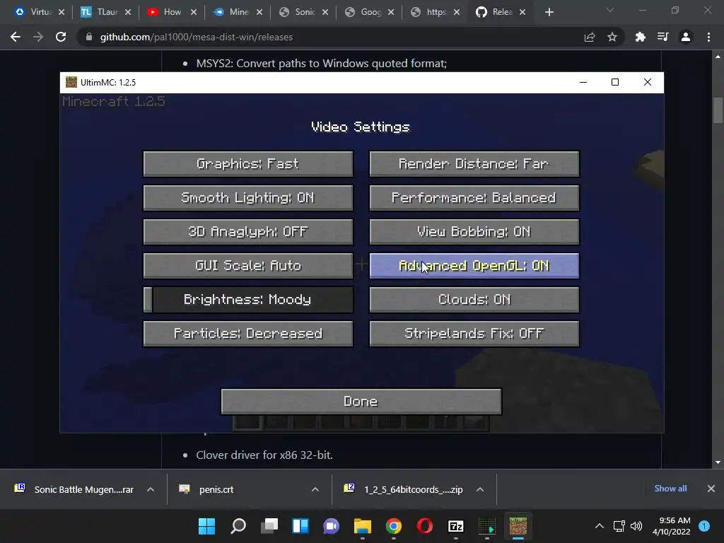
Task: Switch to the Sonic tab
Action: tap(303, 12)
